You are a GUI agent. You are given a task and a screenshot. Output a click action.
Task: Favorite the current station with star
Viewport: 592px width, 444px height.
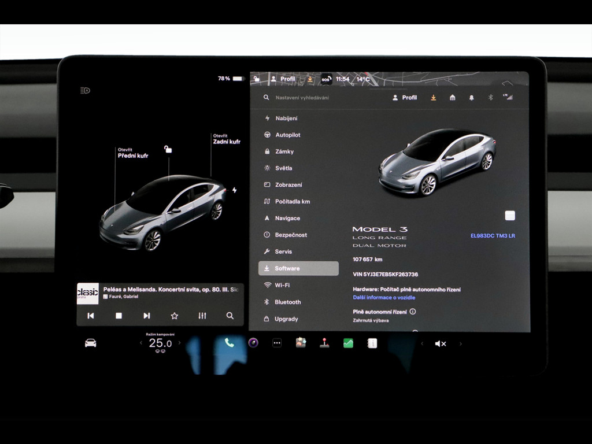[x=174, y=316]
